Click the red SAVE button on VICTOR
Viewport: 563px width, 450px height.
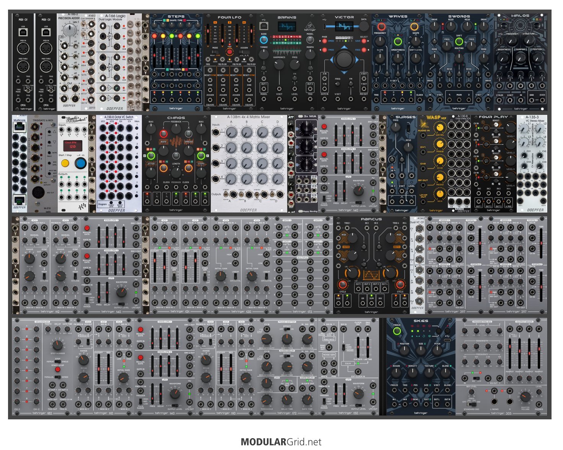pos(364,41)
